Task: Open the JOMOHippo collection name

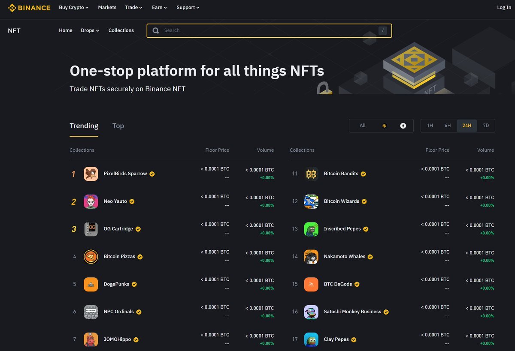Action: pos(117,339)
